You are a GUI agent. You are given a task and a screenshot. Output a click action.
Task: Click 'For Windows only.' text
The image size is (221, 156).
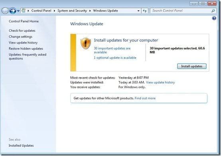pyautogui.click(x=132, y=87)
